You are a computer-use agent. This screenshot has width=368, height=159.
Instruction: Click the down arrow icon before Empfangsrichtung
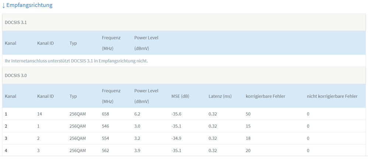point(4,5)
